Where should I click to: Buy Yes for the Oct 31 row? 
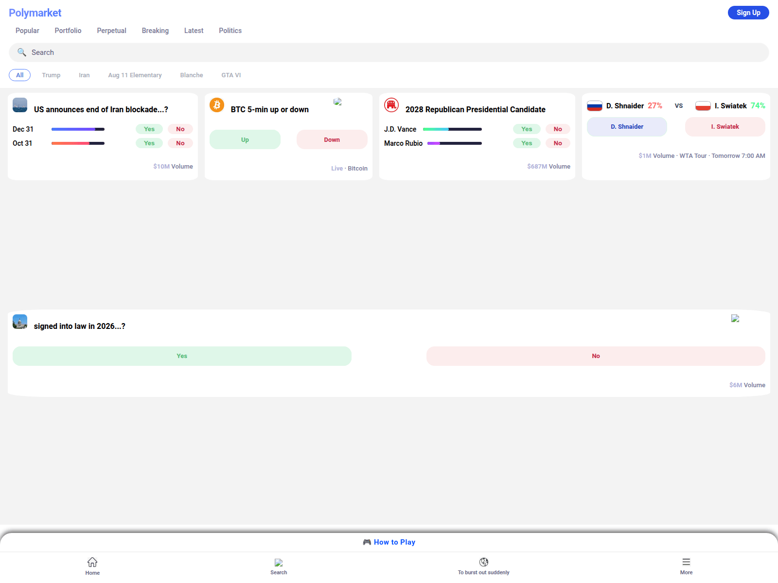coord(149,143)
